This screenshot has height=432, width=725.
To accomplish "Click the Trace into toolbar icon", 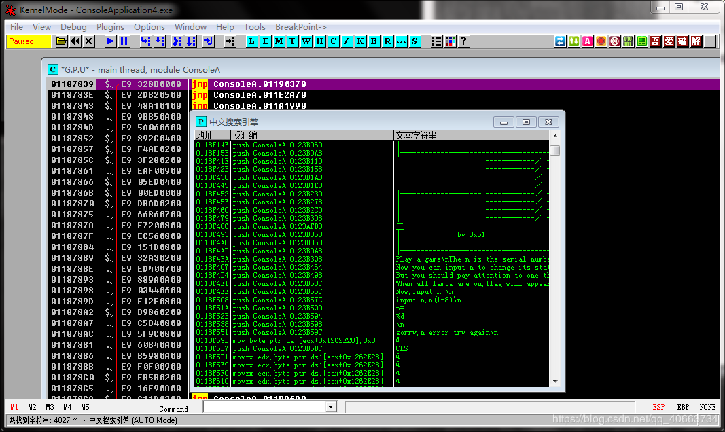I will coord(177,41).
